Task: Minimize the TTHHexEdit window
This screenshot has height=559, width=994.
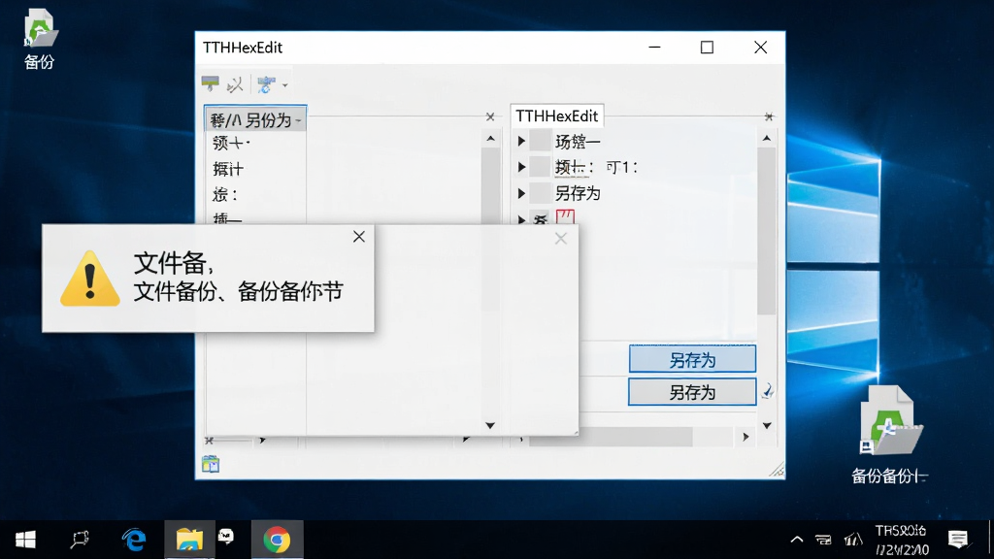Action: (x=655, y=48)
